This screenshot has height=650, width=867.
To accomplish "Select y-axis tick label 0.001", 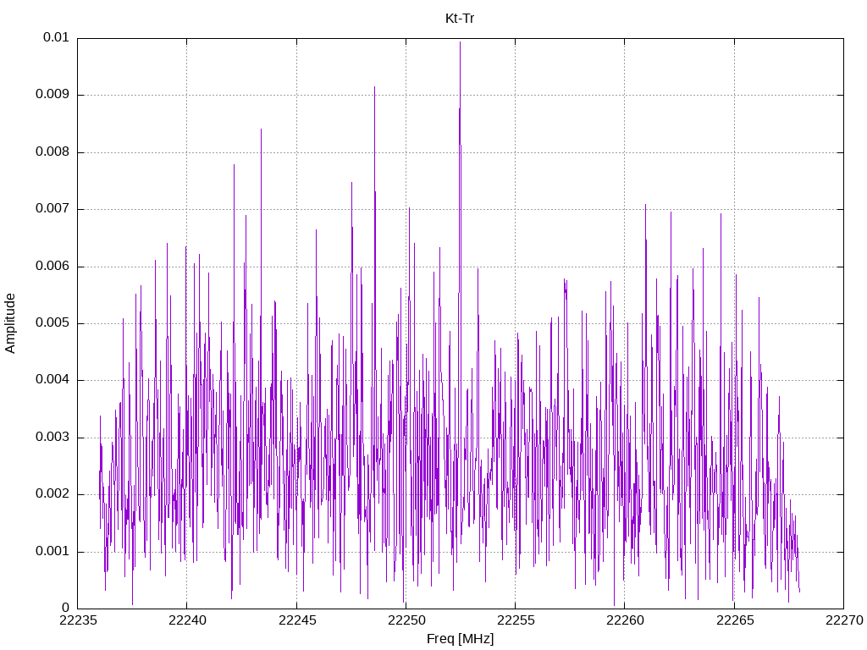I will pos(52,552).
